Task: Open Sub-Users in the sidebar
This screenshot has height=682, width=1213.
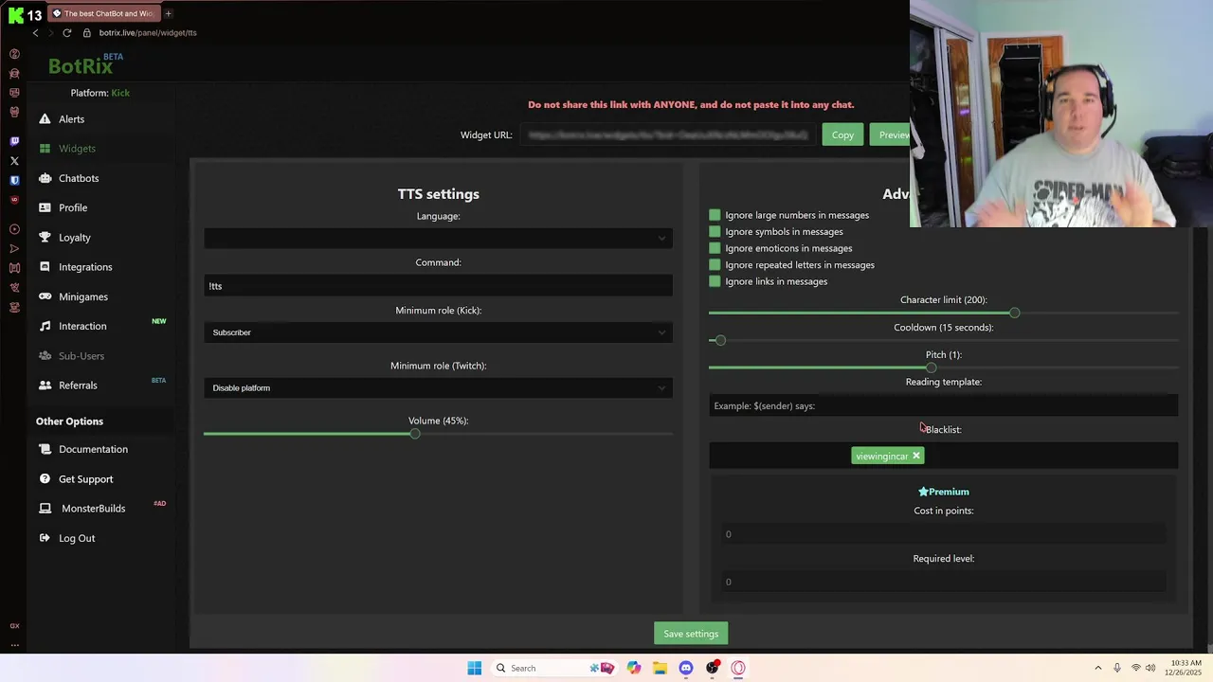Action: 81,356
